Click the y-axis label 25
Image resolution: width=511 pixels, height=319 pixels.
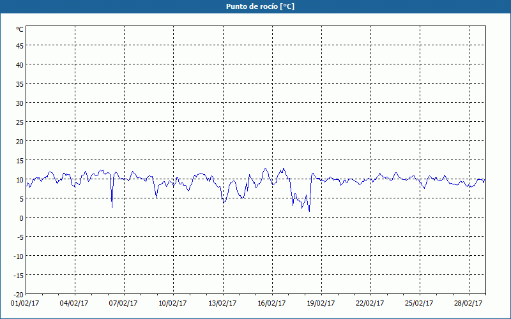point(20,122)
